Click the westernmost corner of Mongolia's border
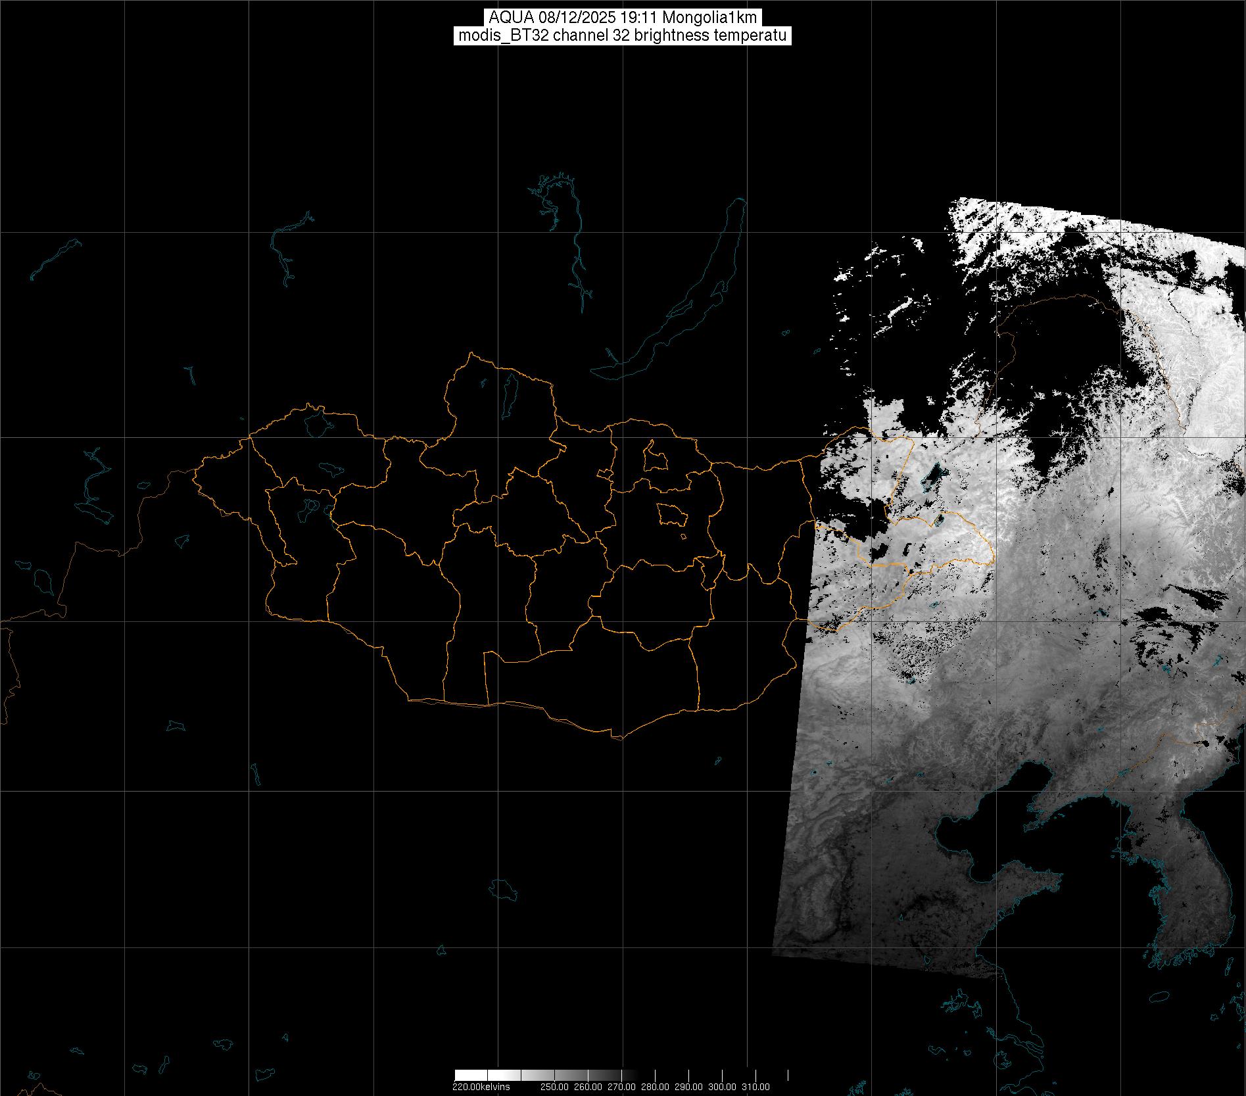Image resolution: width=1246 pixels, height=1096 pixels. tap(194, 471)
